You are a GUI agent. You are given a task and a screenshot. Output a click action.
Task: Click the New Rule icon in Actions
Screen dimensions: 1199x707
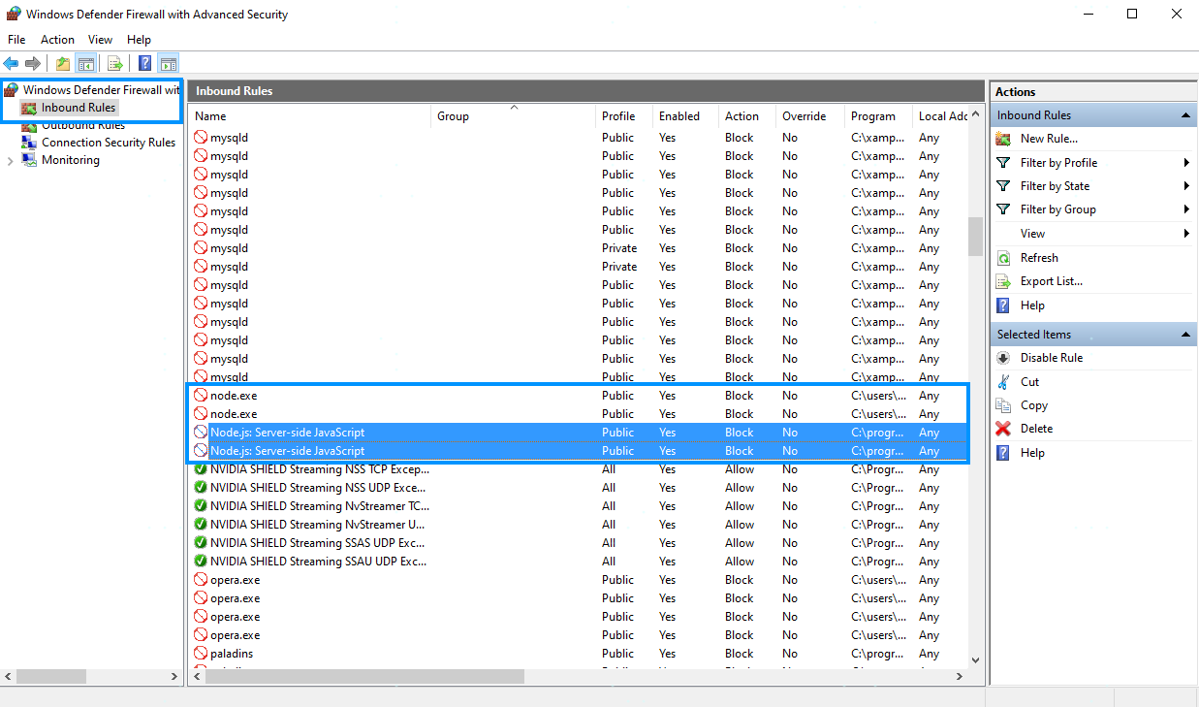[x=1004, y=139]
